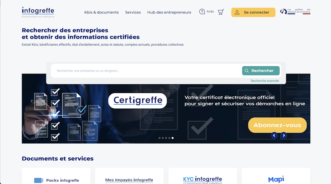Screen dimensions: 331x184
Task: Open the Packs infogreffe card
Action: (x=56, y=176)
